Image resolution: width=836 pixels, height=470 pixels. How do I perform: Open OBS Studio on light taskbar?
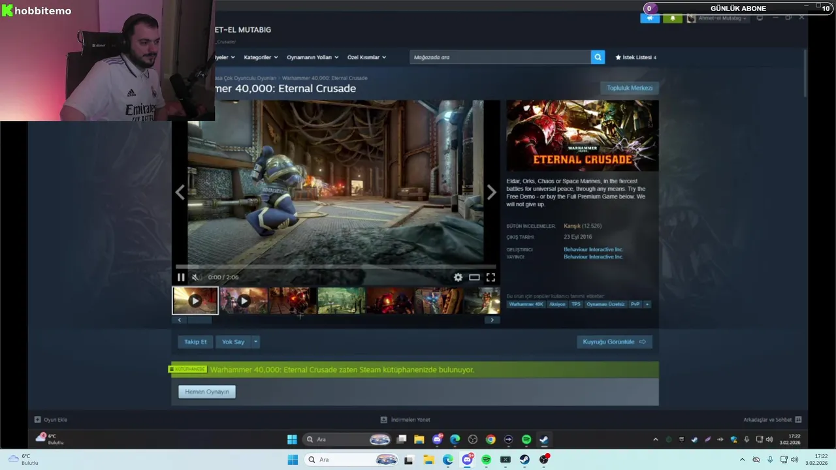(x=544, y=460)
